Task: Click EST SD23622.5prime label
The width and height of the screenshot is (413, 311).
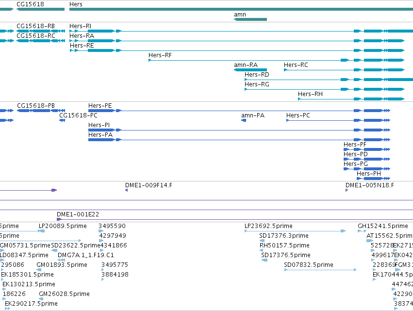Action: (76, 246)
